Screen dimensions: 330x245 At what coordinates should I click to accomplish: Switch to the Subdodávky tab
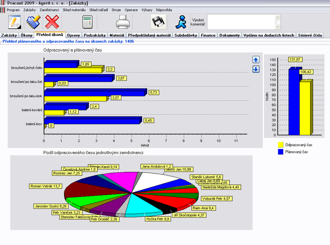[186, 35]
